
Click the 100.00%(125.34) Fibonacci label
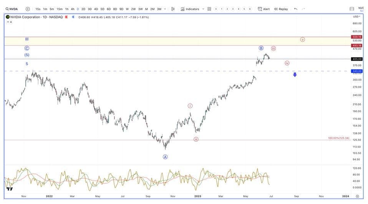339,138
